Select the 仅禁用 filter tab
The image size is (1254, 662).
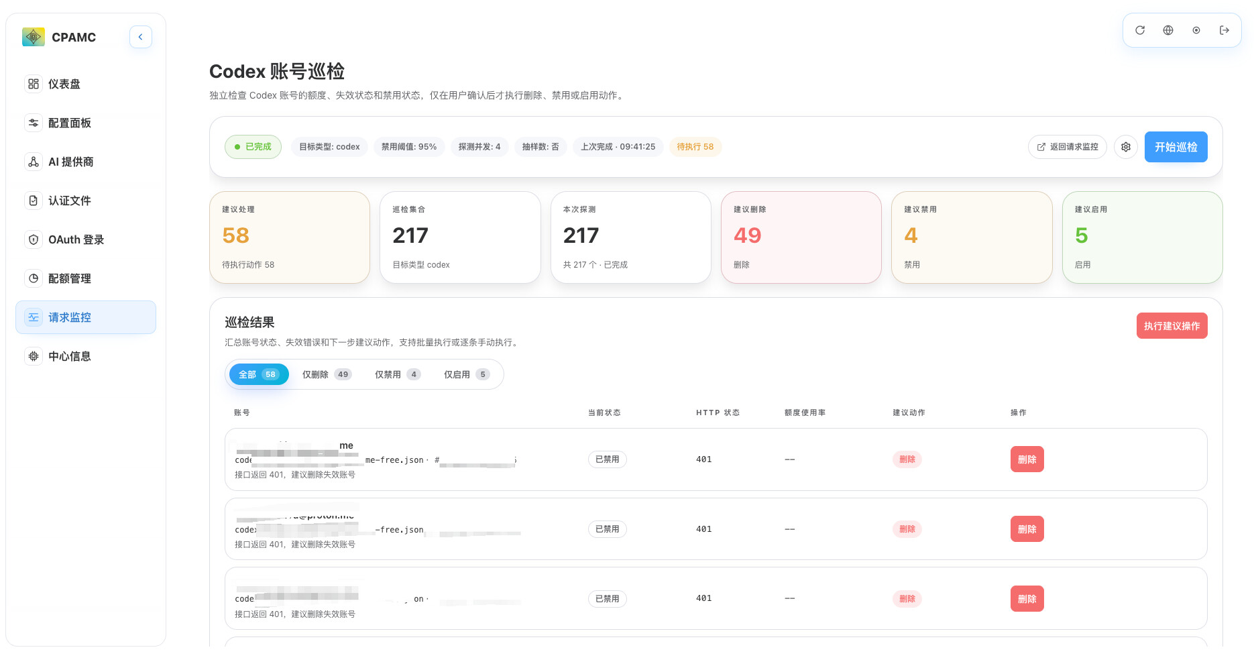tap(397, 374)
